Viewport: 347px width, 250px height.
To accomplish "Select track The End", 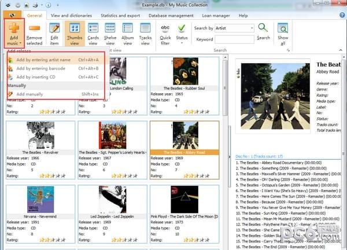I will click(280, 247).
